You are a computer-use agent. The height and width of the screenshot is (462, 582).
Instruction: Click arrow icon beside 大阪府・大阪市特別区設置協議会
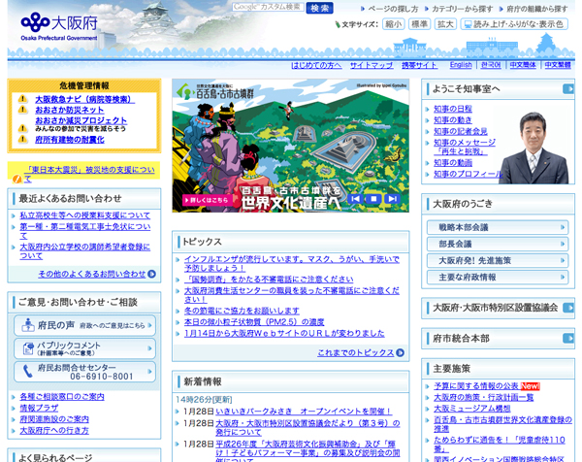pos(567,308)
